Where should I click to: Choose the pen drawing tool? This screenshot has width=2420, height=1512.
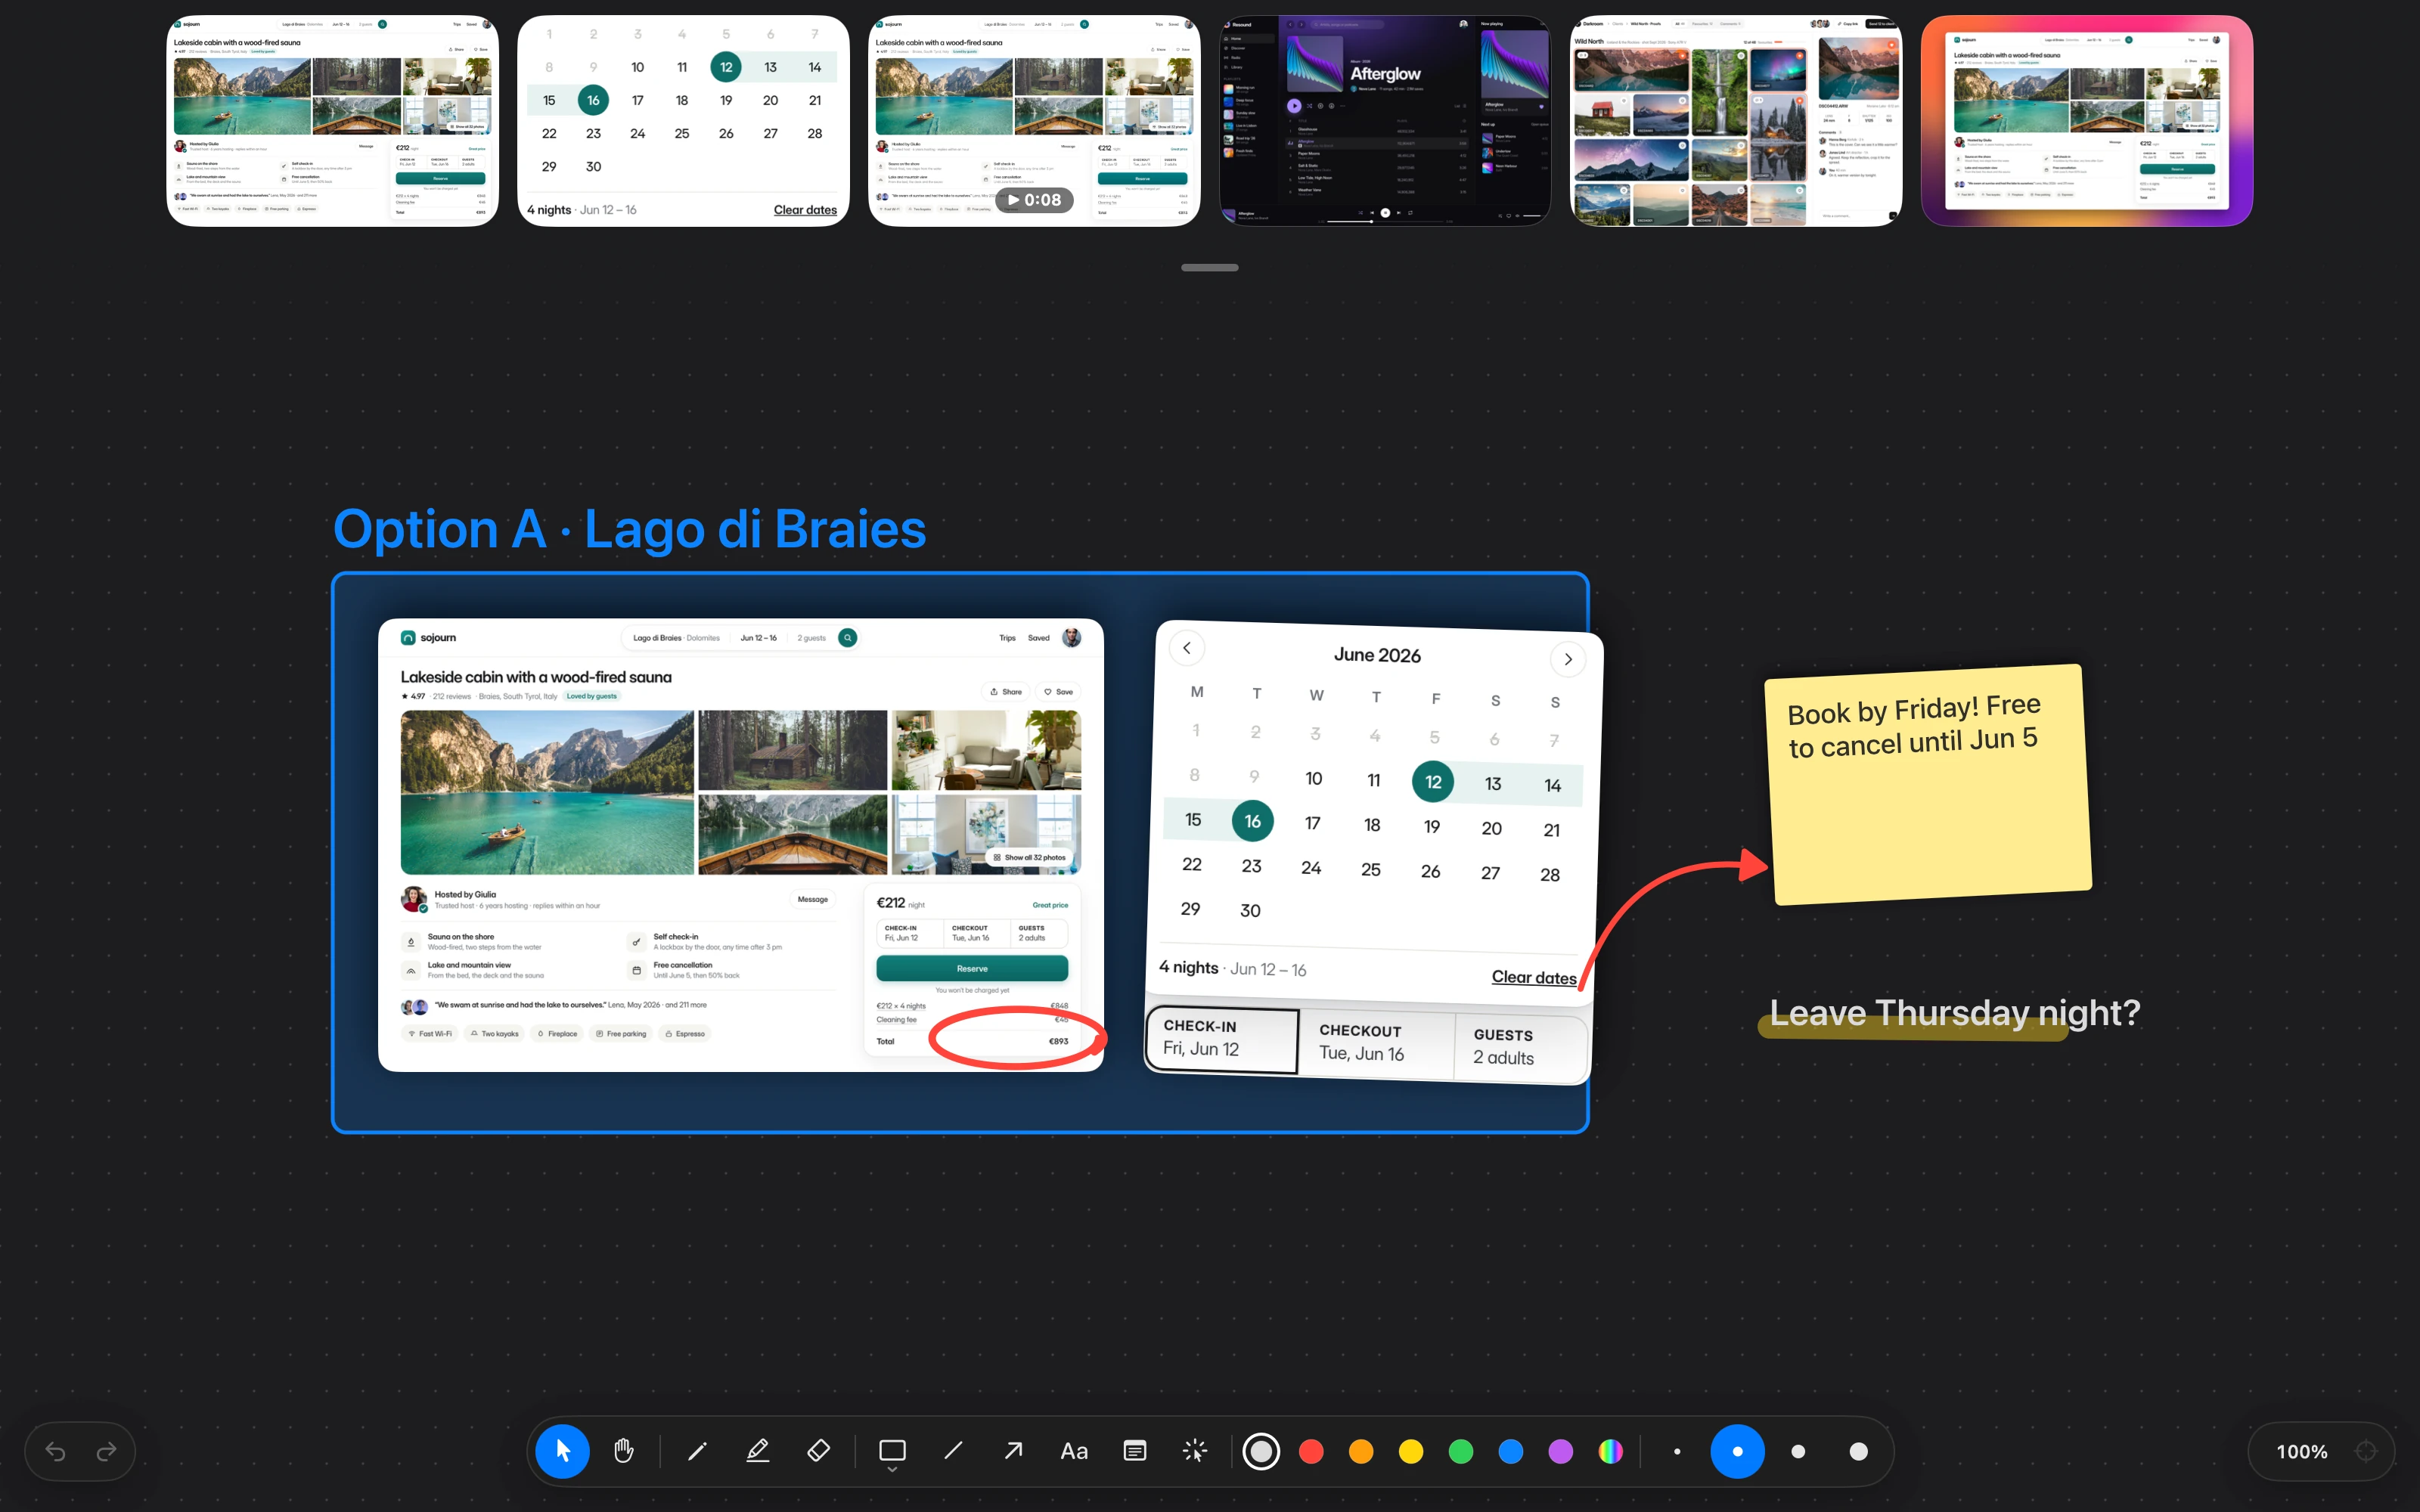pos(698,1451)
